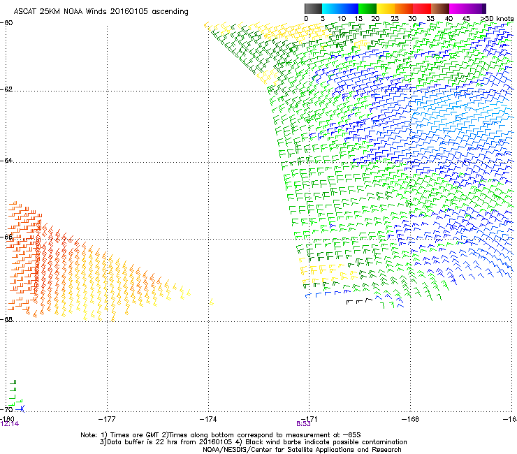
Task: Click the -62 latitude axis label
Action: pos(6,89)
